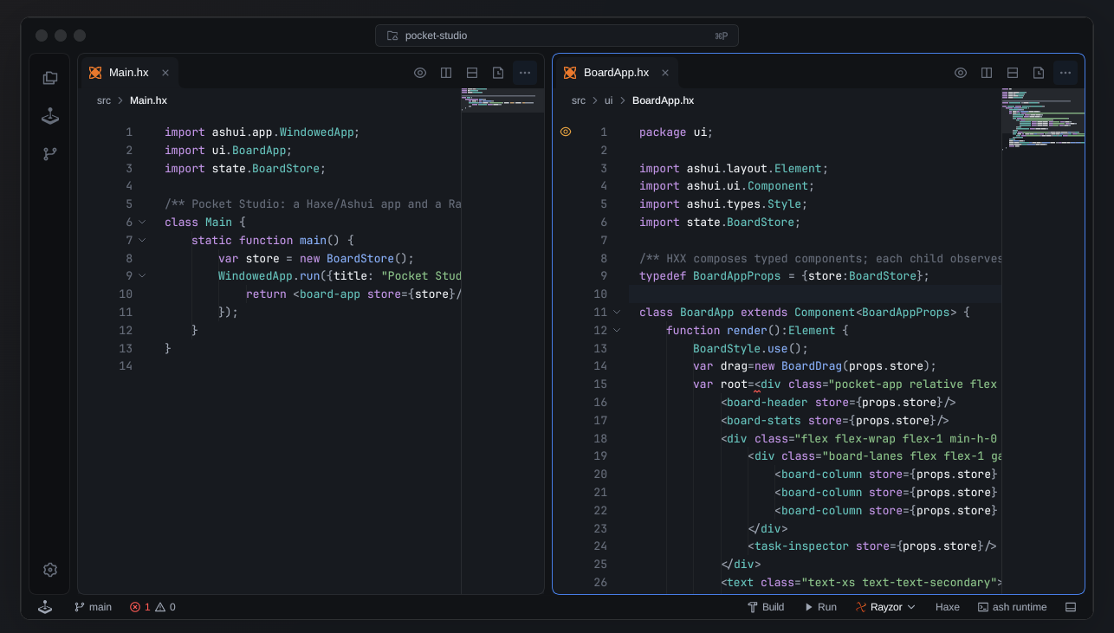The width and height of the screenshot is (1114, 633).
Task: Toggle the preview eye in the Main.hx pane
Action: tap(420, 73)
